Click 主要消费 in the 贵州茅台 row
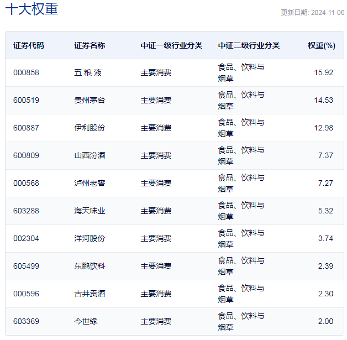Image resolution: width=347 pixels, height=340 pixels. click(156, 100)
